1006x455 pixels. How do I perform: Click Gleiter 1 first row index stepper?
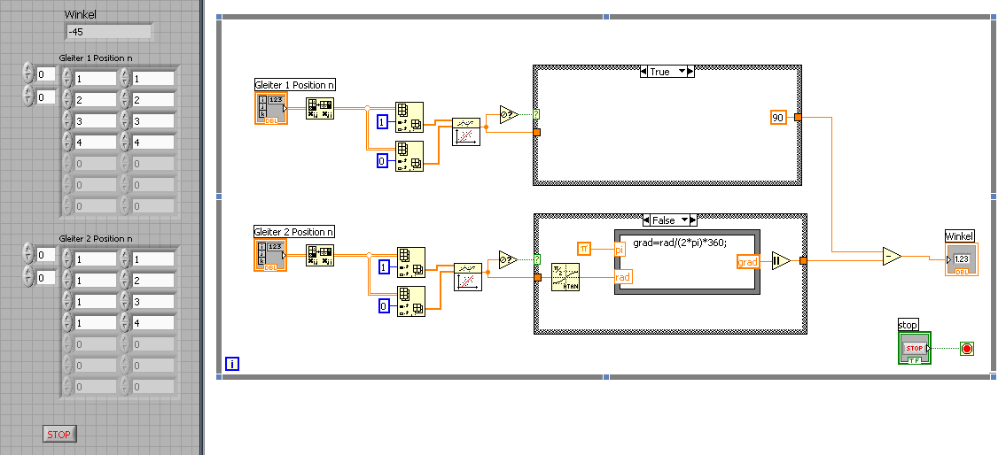tap(27, 74)
